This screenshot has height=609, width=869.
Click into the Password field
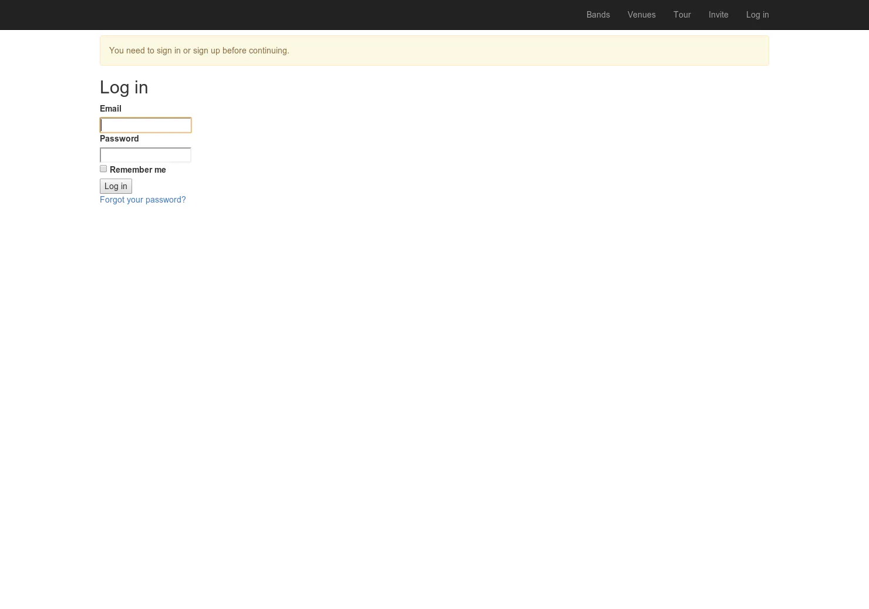click(146, 155)
